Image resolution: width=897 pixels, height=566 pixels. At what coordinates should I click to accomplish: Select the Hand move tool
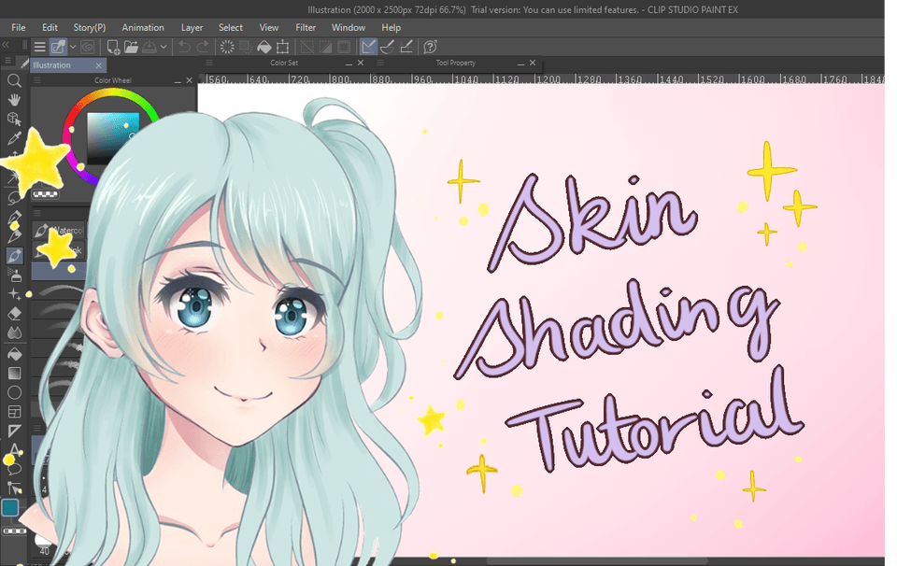click(14, 100)
